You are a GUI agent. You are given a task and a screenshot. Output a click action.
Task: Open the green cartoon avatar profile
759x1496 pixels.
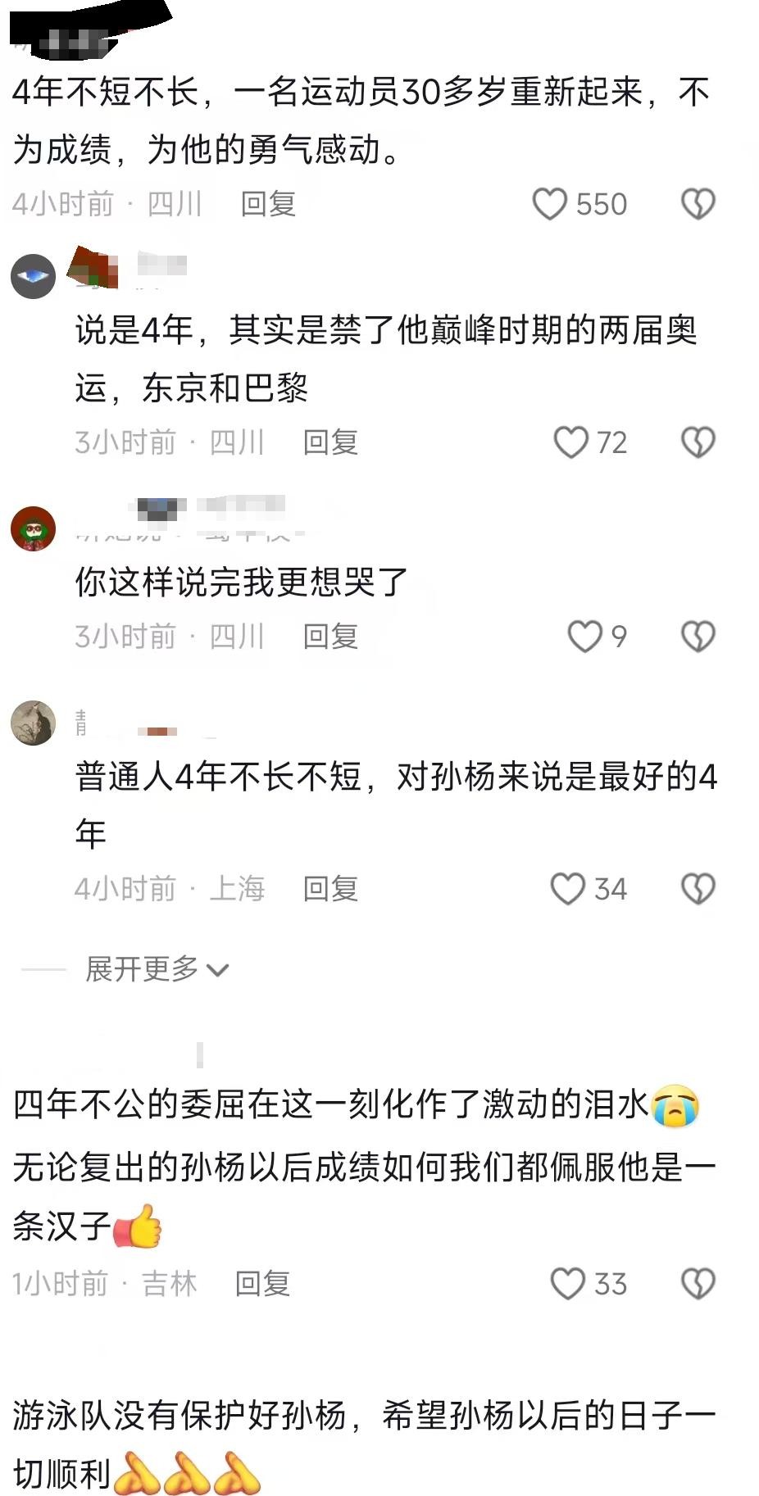pos(33,528)
